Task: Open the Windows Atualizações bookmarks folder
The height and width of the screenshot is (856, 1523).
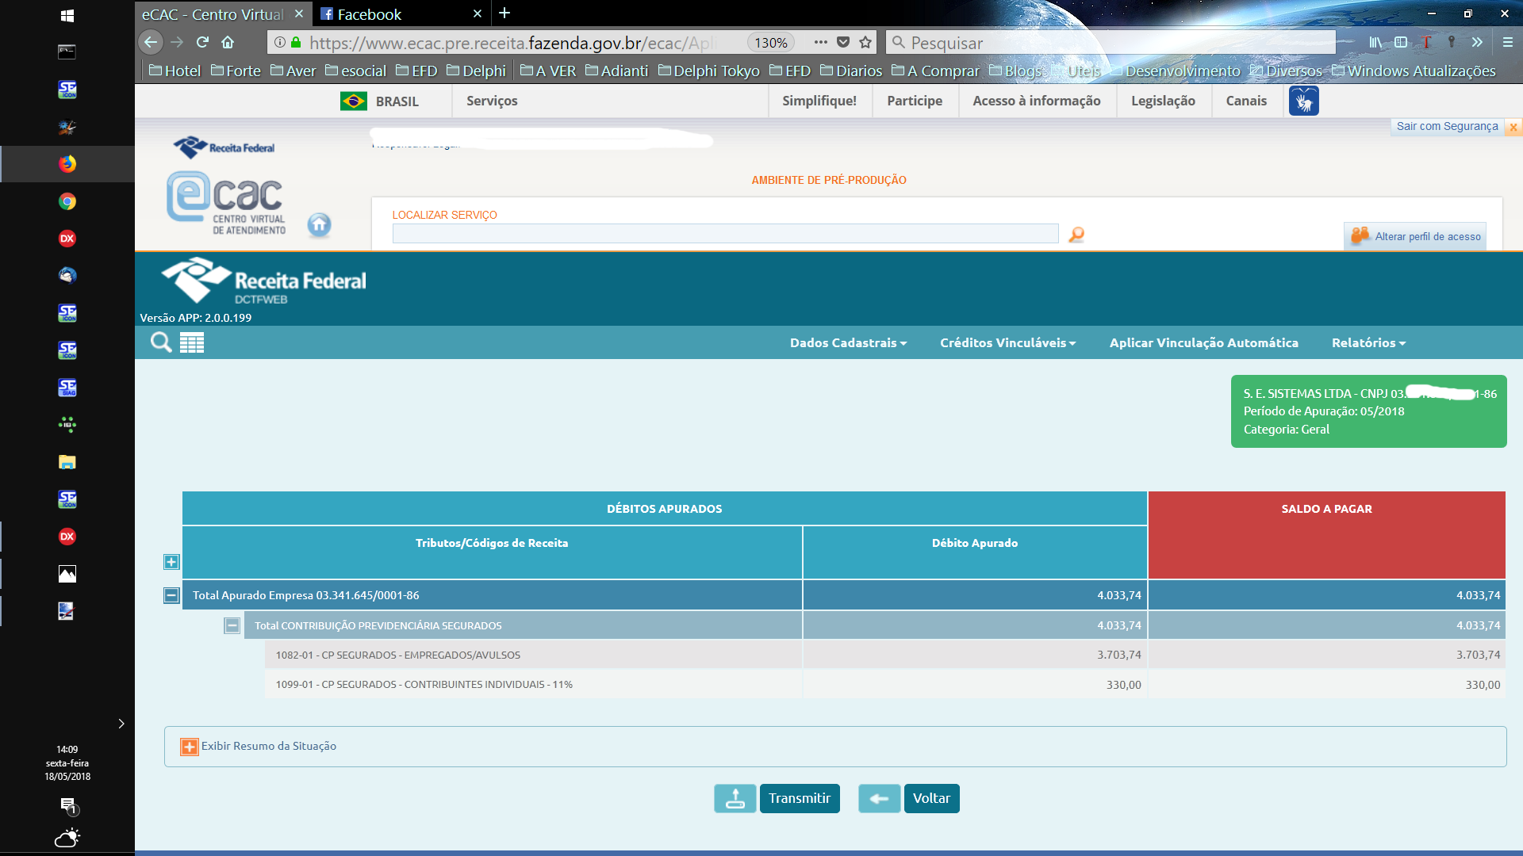Action: [1414, 71]
